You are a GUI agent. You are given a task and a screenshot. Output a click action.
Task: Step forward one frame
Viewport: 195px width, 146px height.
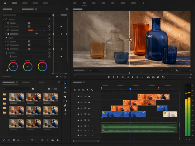coord(137,77)
